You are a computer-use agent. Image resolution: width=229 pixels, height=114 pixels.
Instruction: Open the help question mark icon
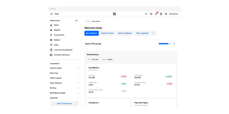tap(166, 14)
